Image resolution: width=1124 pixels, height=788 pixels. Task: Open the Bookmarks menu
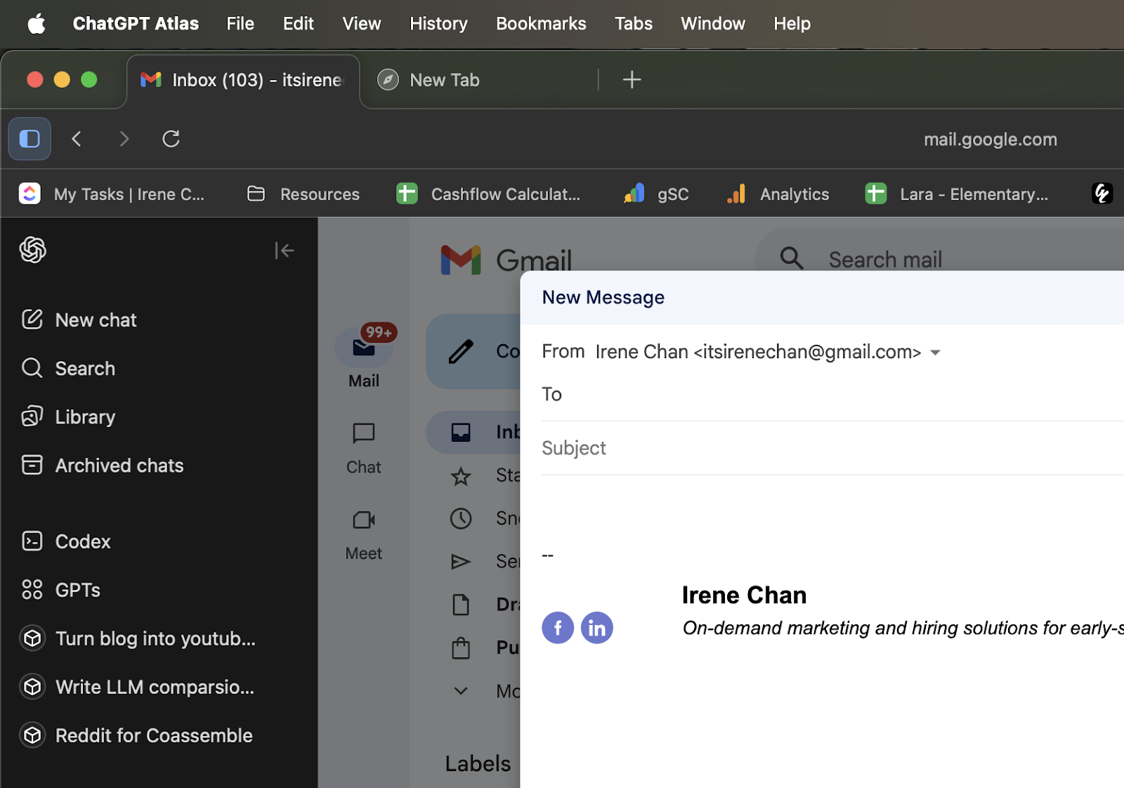point(541,23)
